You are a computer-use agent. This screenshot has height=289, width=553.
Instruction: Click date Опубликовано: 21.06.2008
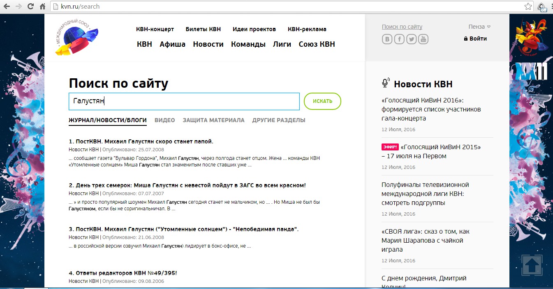click(133, 237)
